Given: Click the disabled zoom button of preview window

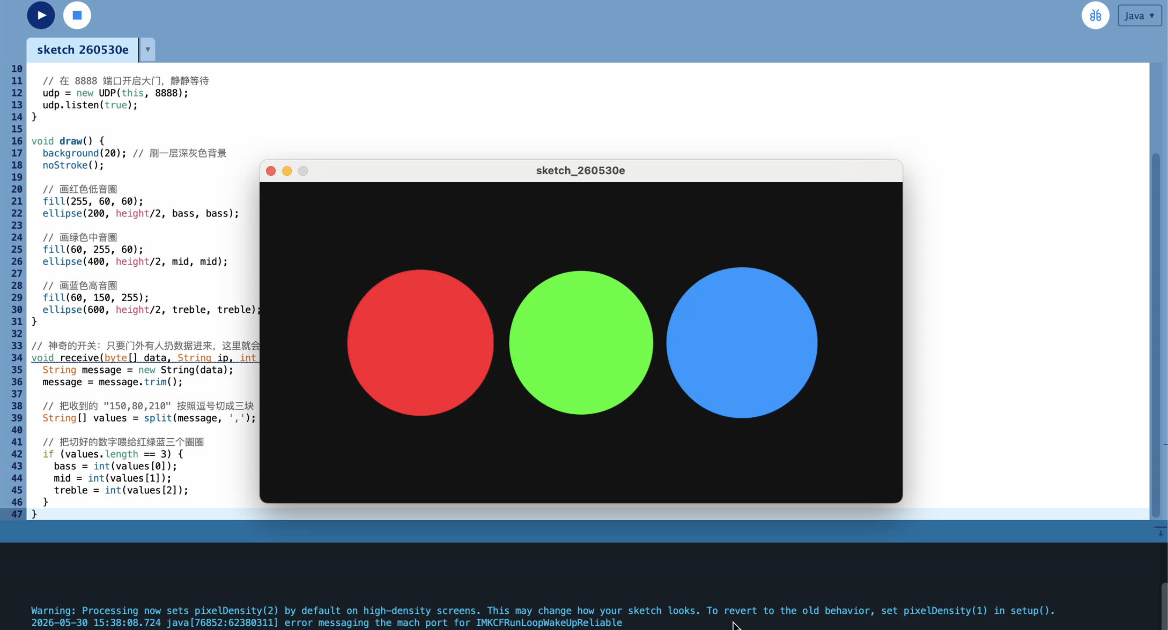Looking at the screenshot, I should pyautogui.click(x=303, y=171).
